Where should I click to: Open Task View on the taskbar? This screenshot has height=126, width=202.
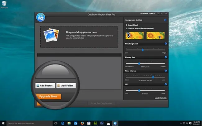click(56, 123)
